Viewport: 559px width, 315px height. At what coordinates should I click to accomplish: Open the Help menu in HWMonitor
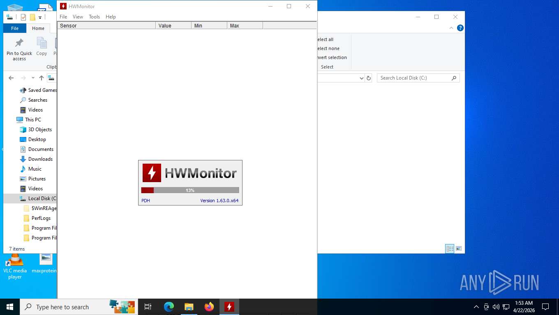click(x=111, y=17)
